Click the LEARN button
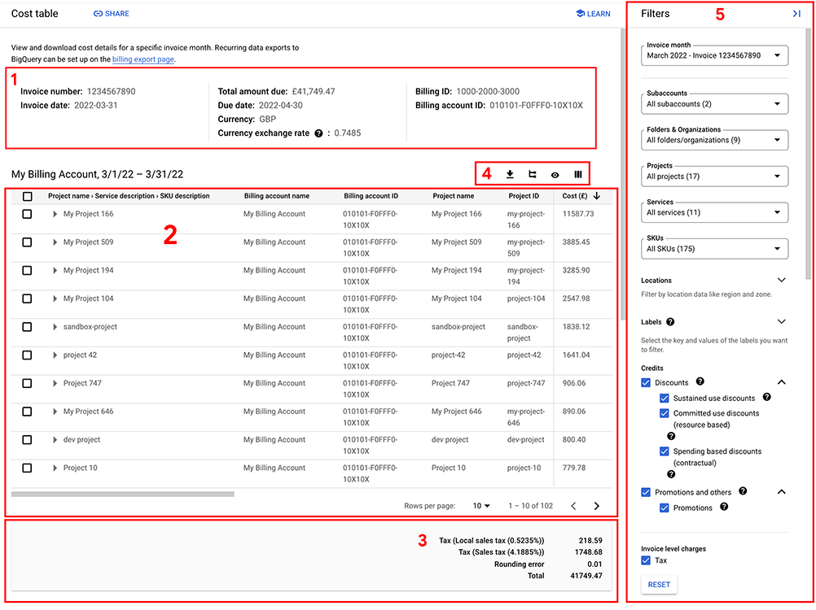Screen dimensions: 816x610 [593, 14]
